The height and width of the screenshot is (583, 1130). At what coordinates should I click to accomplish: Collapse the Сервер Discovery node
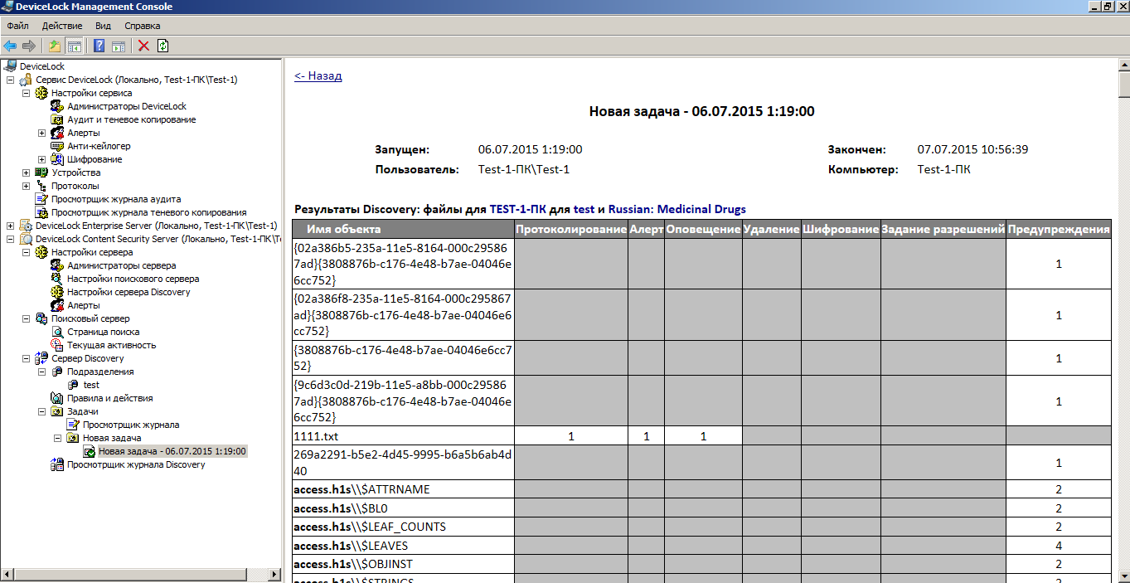pos(26,358)
